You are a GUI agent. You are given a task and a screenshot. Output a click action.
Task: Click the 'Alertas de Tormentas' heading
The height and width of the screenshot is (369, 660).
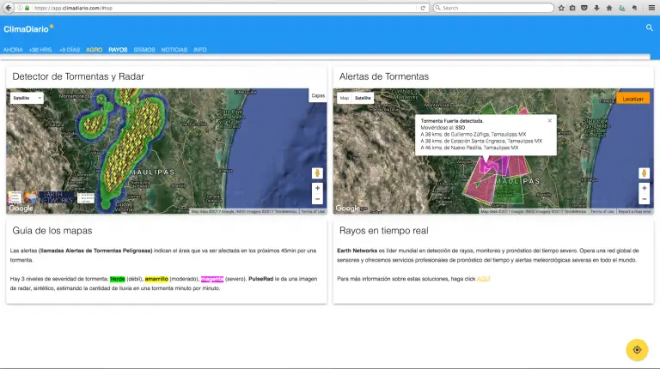(384, 76)
